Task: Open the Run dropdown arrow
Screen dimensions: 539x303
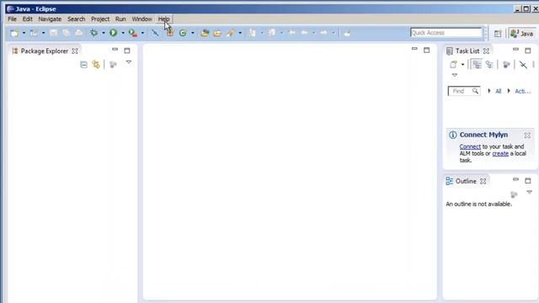Action: [x=123, y=33]
